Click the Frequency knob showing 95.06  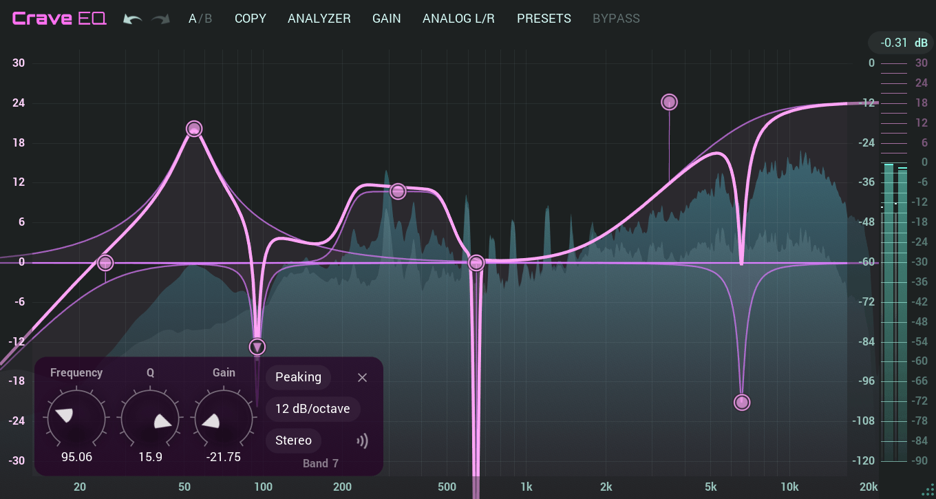pos(76,418)
